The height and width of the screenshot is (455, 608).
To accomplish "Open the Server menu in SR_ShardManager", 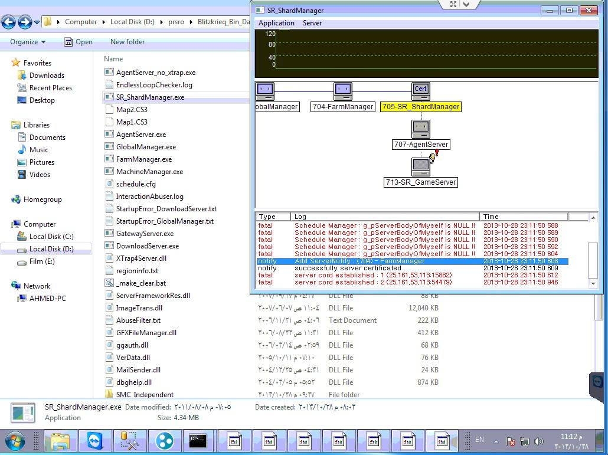I will 312,23.
